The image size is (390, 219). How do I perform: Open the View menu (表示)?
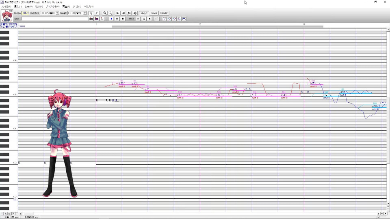pyautogui.click(x=28, y=6)
